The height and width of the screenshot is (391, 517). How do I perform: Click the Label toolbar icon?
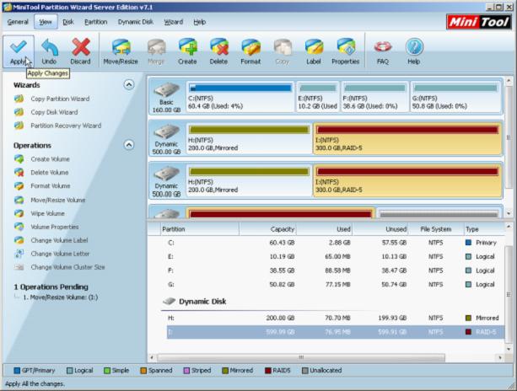click(x=314, y=51)
